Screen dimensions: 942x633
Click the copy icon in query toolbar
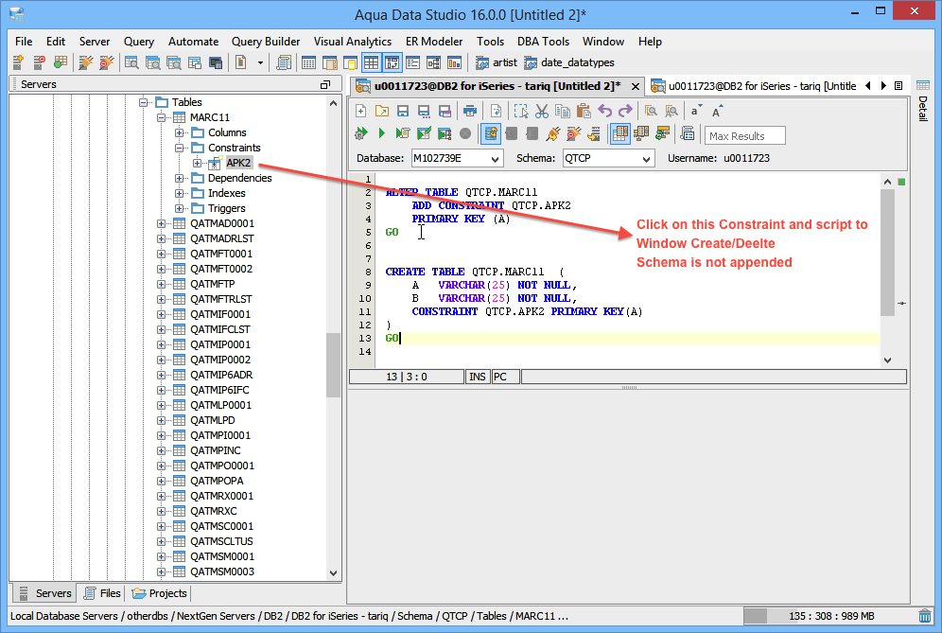(563, 112)
